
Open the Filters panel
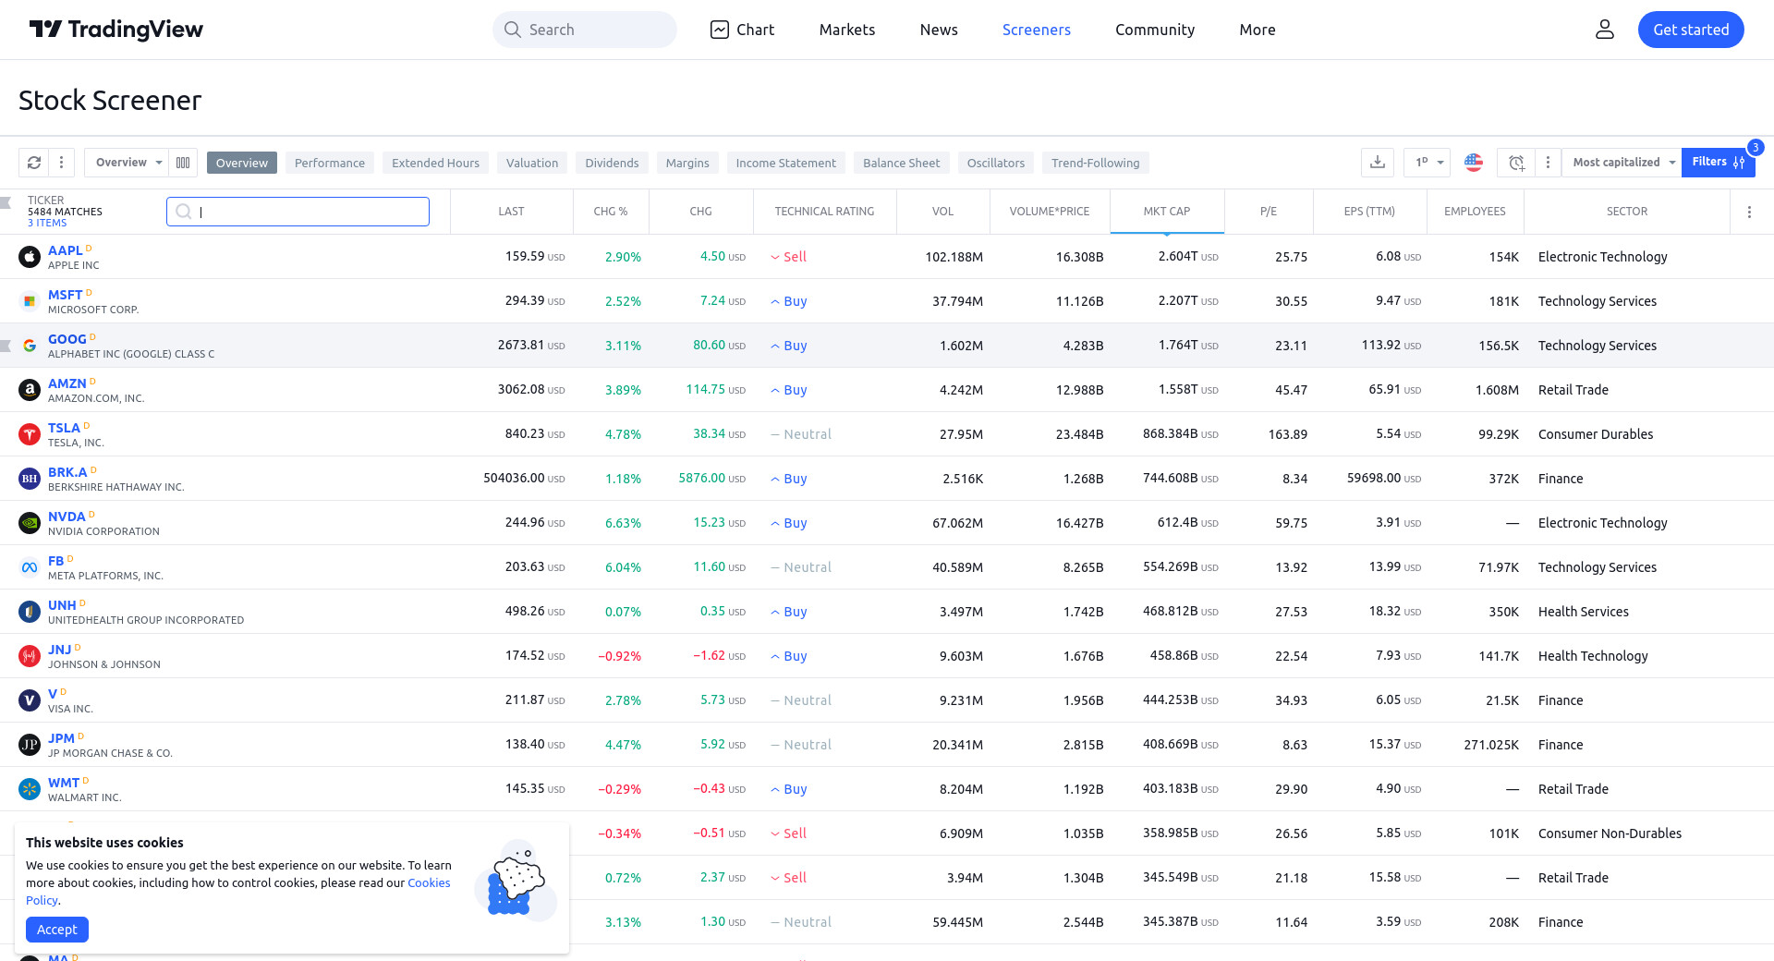point(1717,162)
